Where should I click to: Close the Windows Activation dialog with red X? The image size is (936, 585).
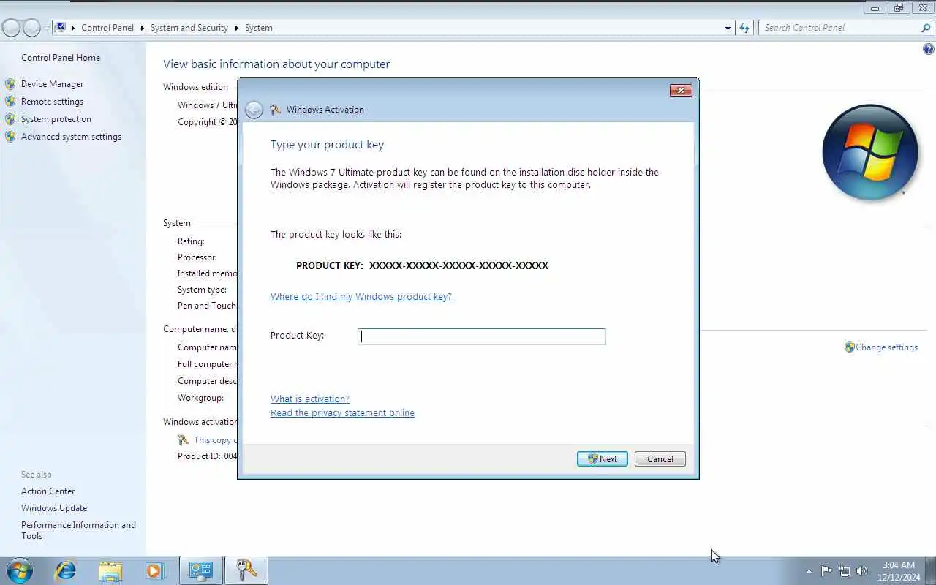[681, 90]
